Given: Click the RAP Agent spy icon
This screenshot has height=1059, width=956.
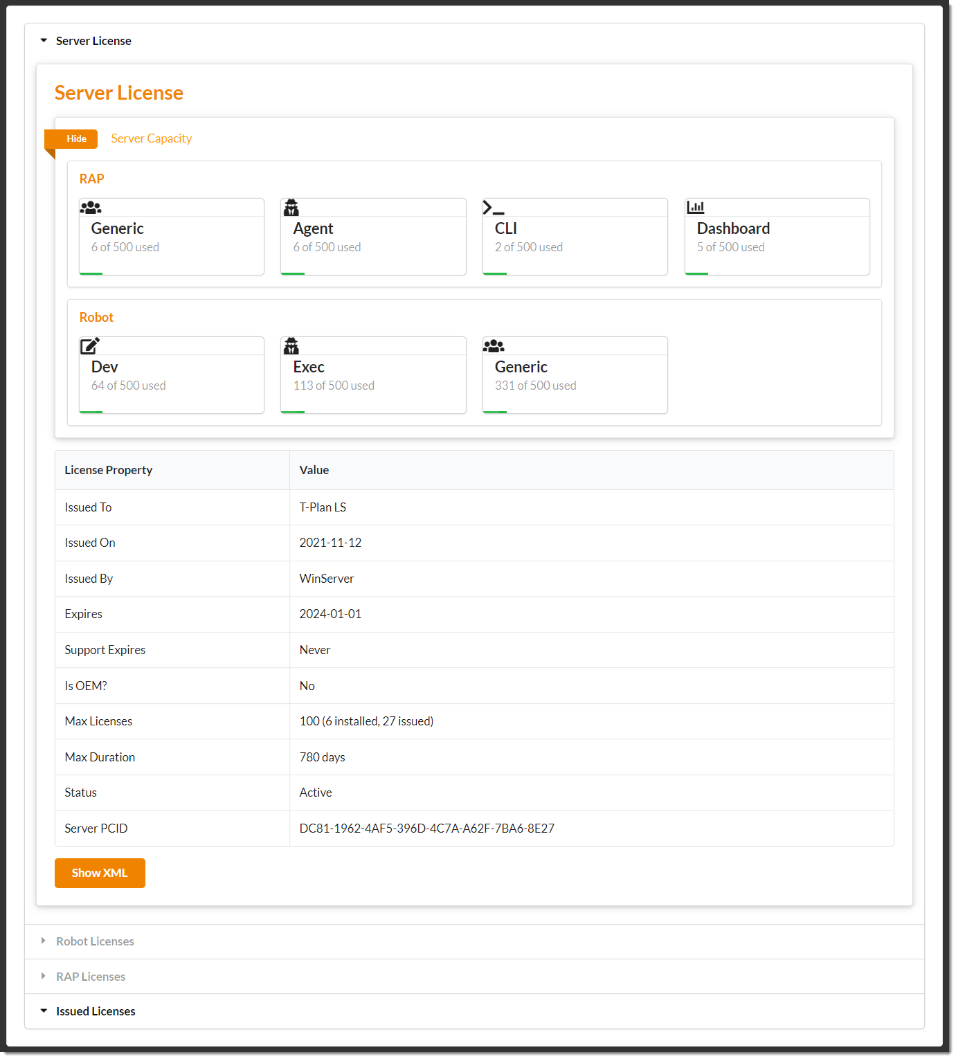Looking at the screenshot, I should (x=291, y=208).
